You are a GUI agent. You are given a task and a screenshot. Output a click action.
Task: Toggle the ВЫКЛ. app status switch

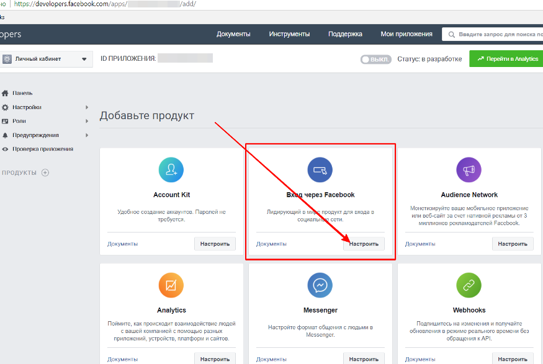[375, 59]
